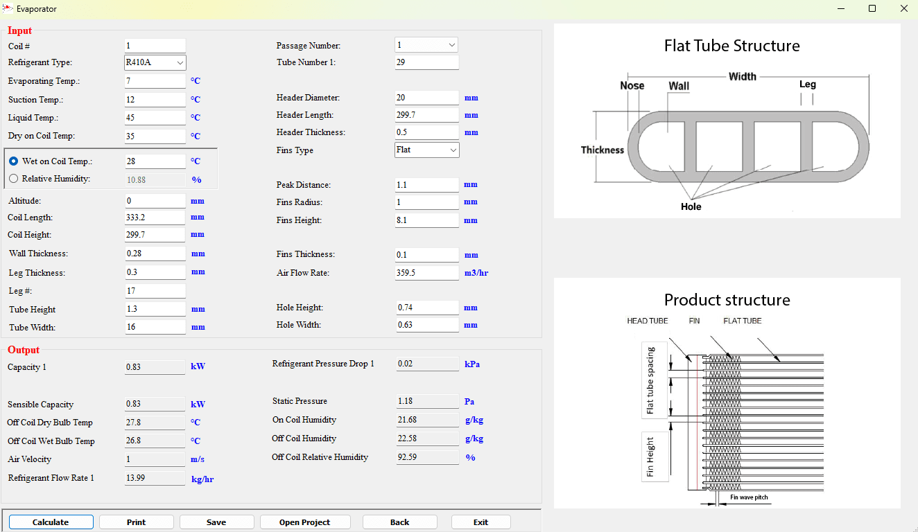Click the Header Length input field

click(x=427, y=115)
